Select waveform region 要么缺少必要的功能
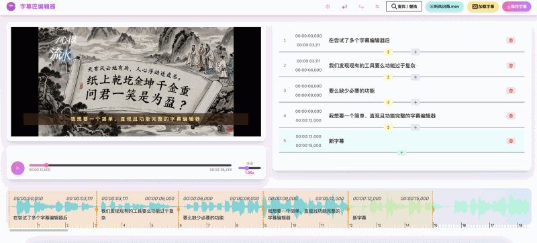Screen dimensions: 537x243 click(221, 209)
